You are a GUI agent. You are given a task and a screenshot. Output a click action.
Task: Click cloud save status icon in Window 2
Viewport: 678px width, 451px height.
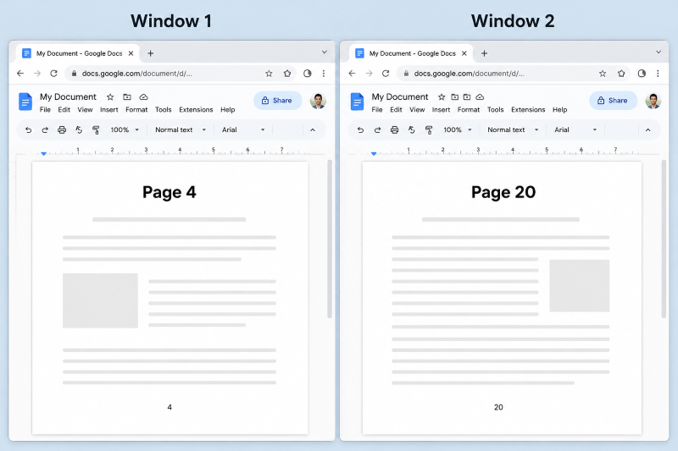[480, 97]
